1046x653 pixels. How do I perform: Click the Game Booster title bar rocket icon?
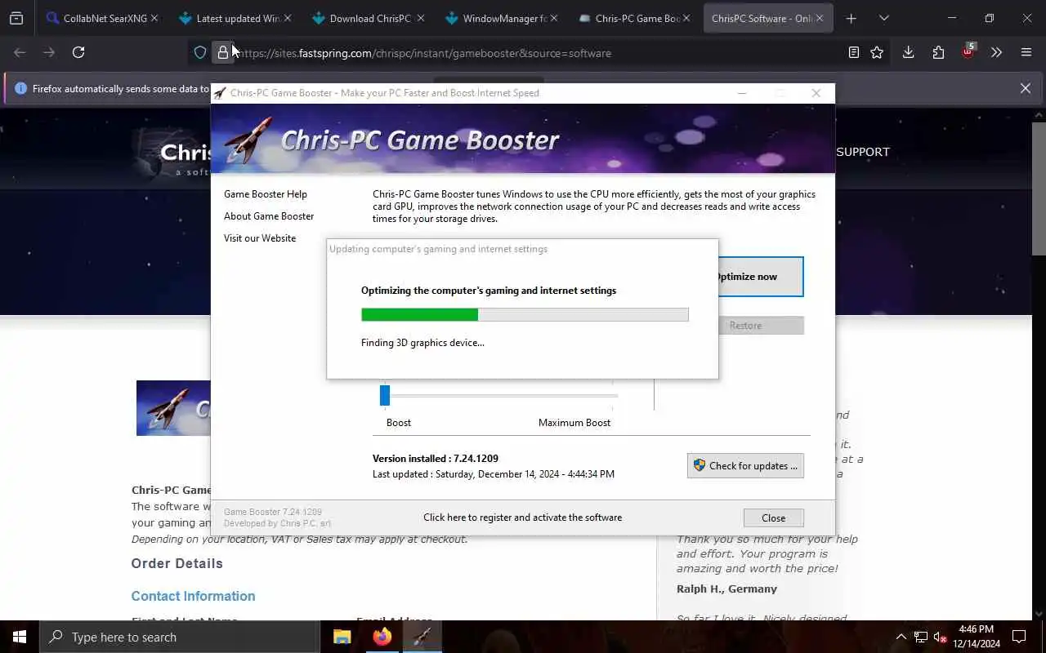(x=220, y=93)
